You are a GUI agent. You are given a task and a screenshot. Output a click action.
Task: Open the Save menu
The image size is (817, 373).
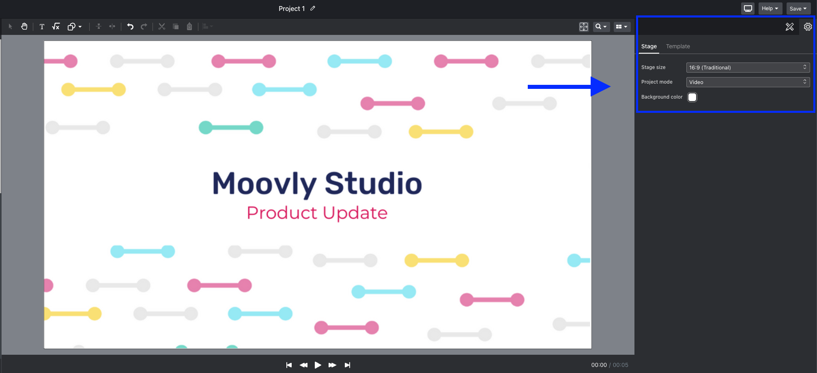tap(798, 9)
